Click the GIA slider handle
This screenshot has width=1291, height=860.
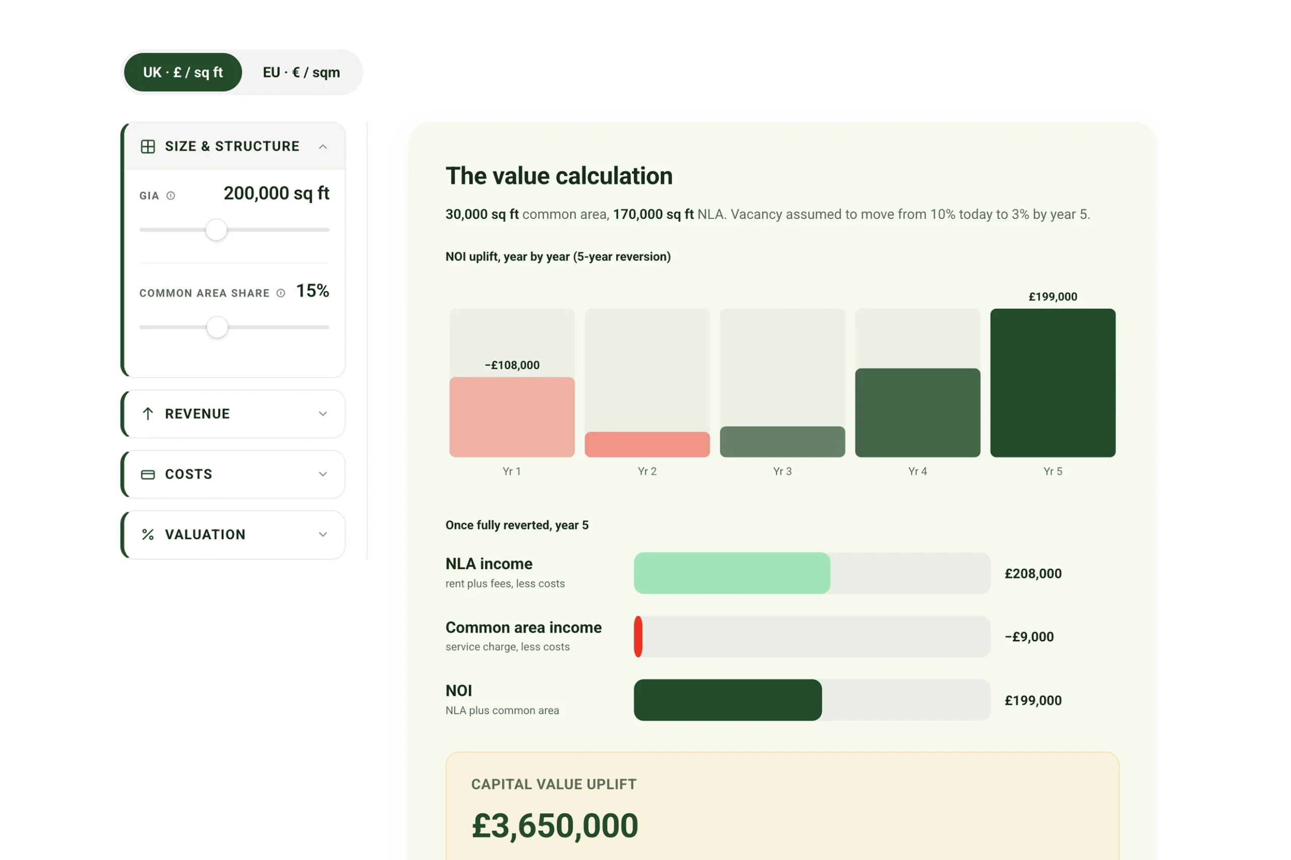click(x=216, y=230)
